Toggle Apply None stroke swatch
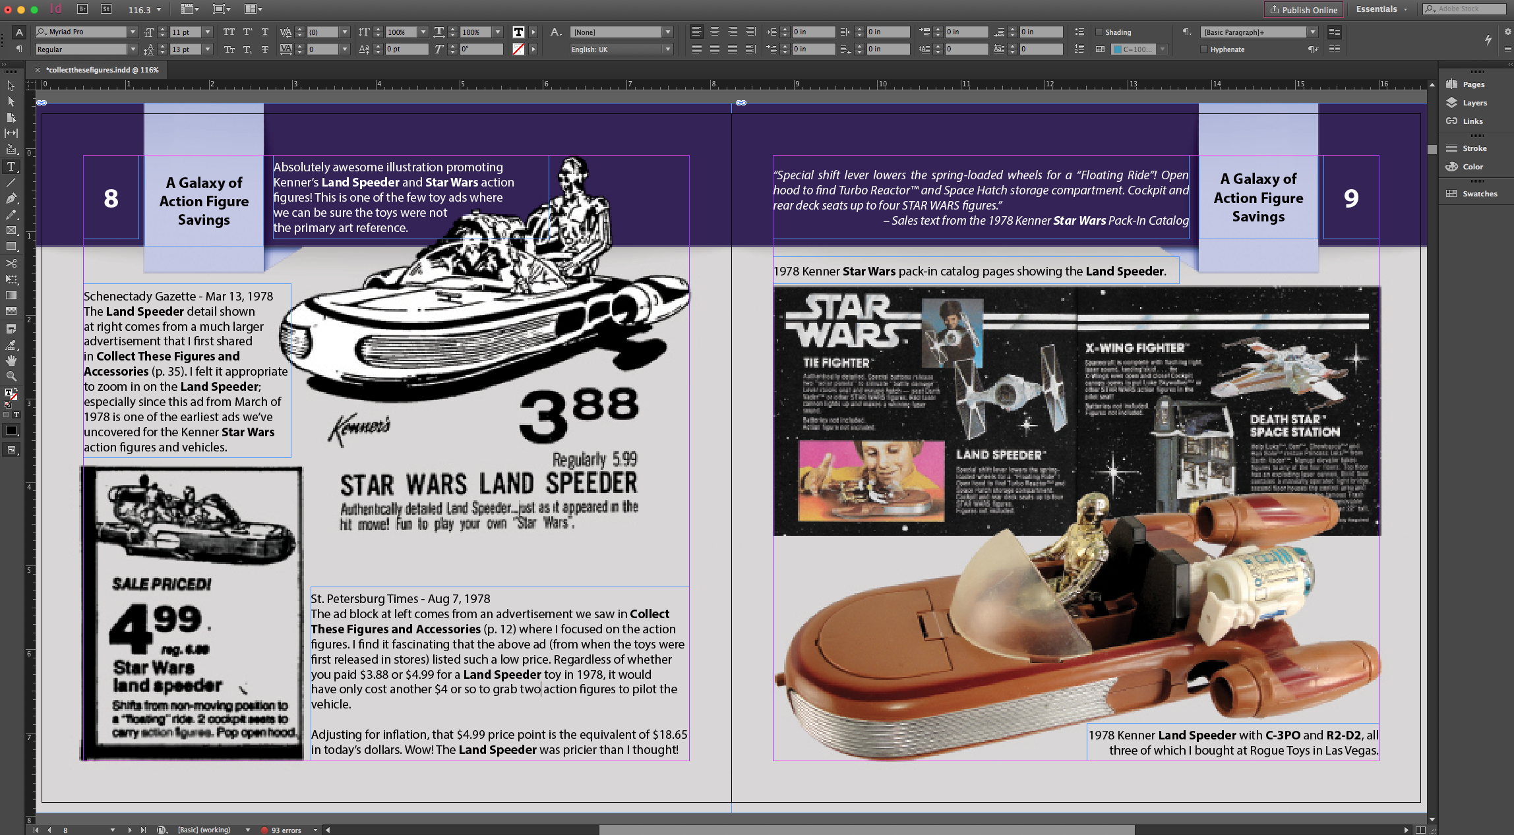 [518, 49]
